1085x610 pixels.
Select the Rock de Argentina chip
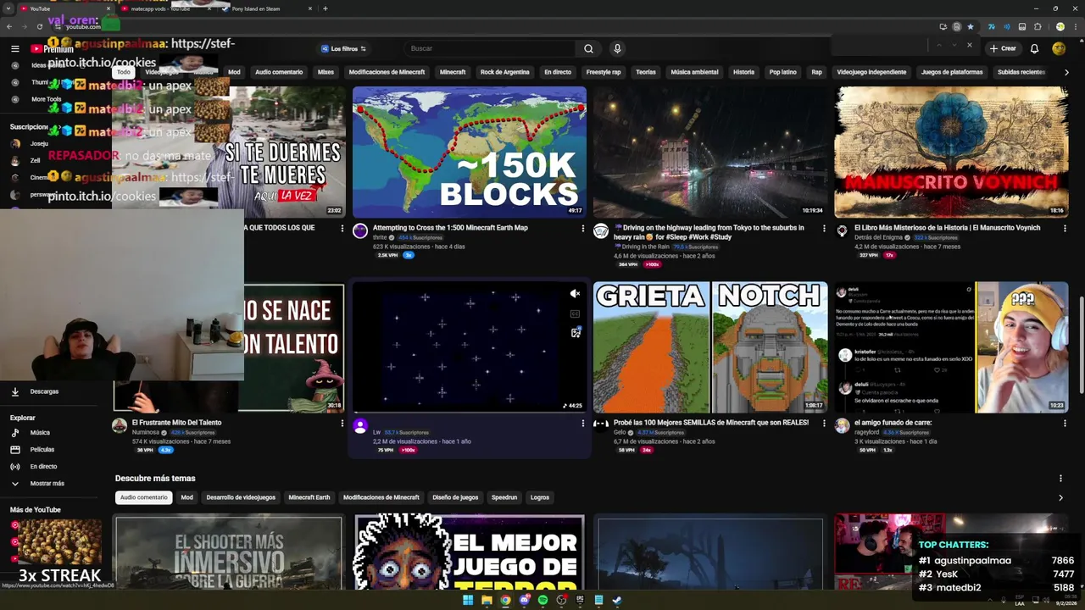[x=505, y=72]
